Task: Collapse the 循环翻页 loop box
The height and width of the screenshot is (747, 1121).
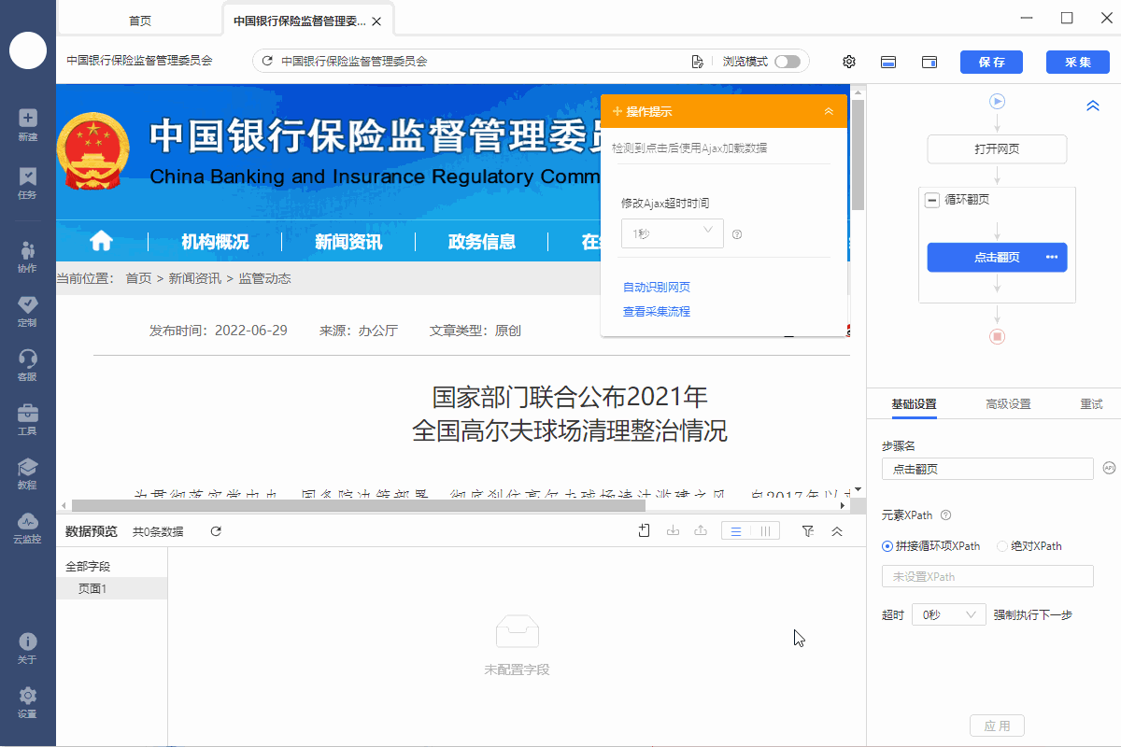Action: [931, 200]
